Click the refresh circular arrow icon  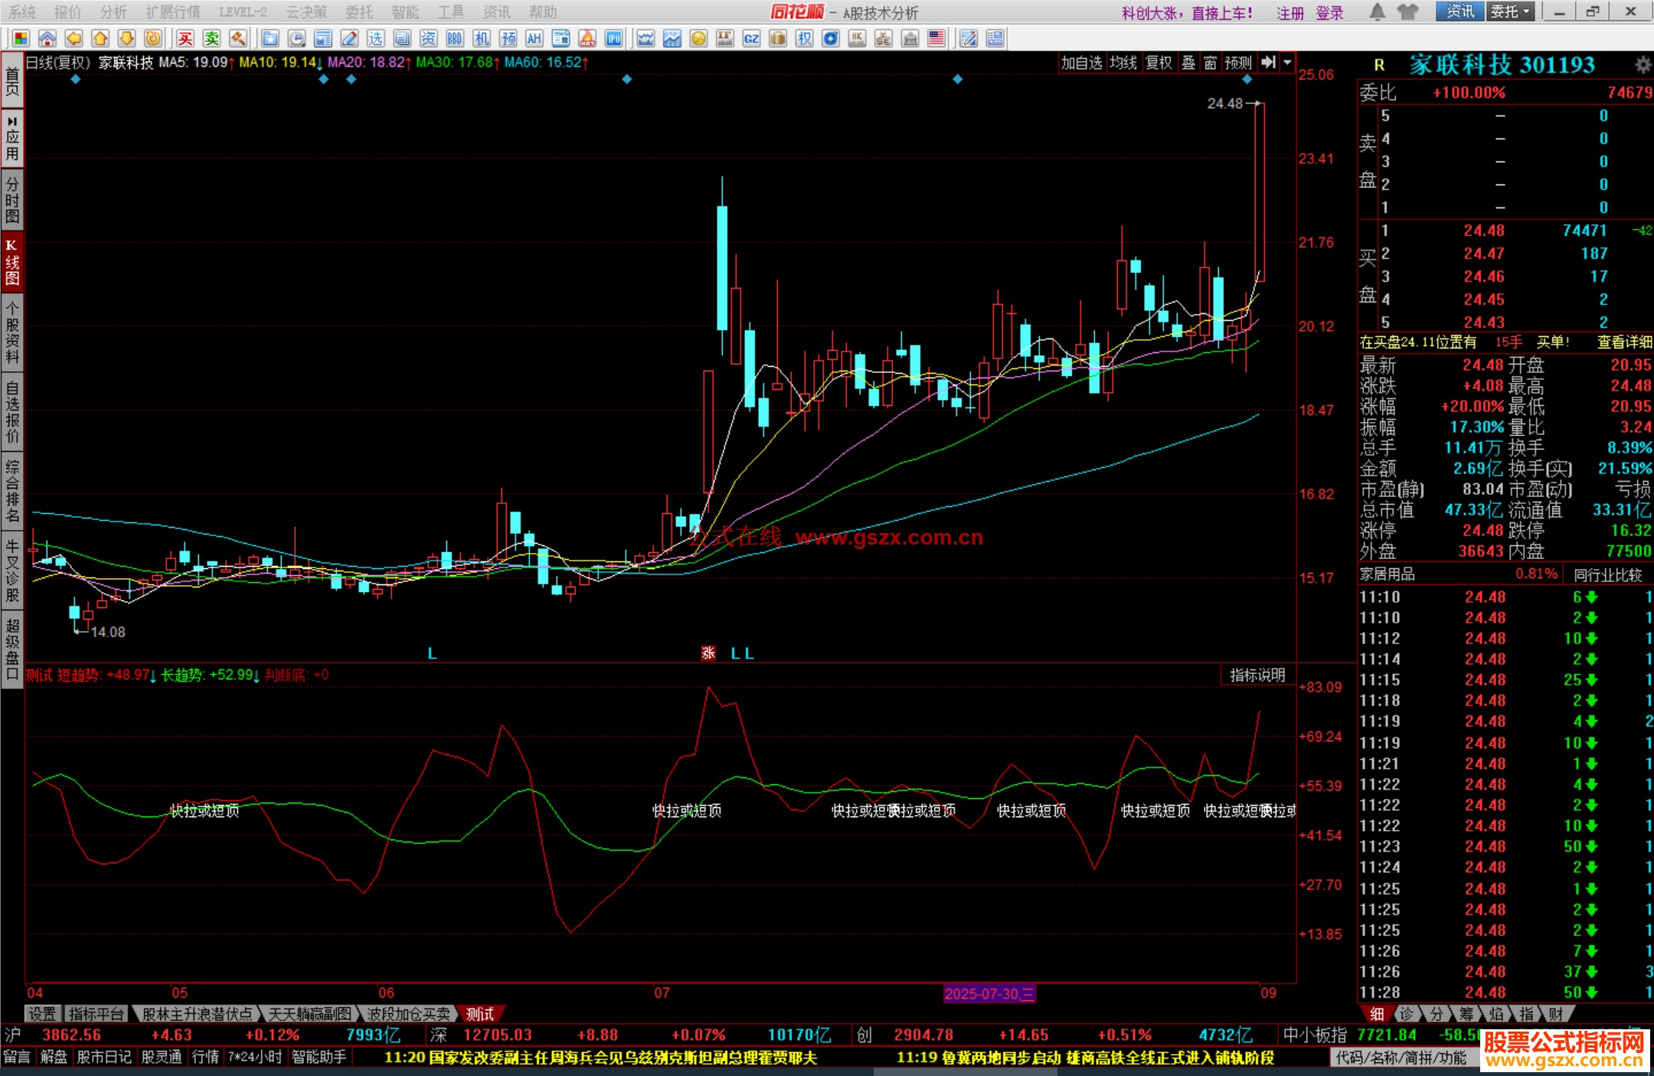(x=153, y=38)
